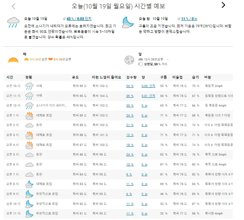Click the 이런 느낌이 들어요 column header
The height and width of the screenshot is (220, 244).
tap(106, 77)
